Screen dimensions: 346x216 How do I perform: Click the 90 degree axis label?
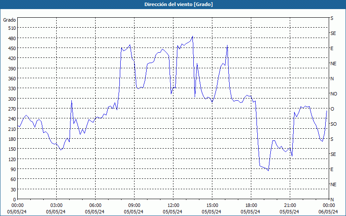(x=13, y=169)
